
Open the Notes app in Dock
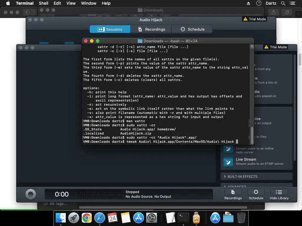point(126,218)
